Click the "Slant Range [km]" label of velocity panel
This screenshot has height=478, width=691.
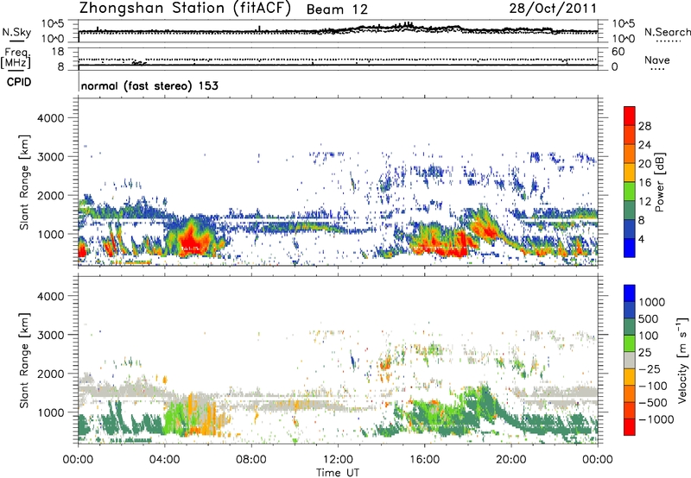point(24,360)
